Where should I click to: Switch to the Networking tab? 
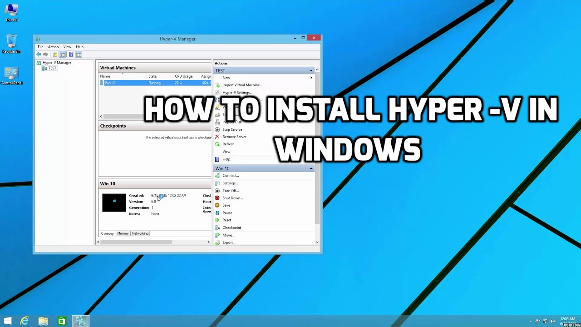click(140, 233)
